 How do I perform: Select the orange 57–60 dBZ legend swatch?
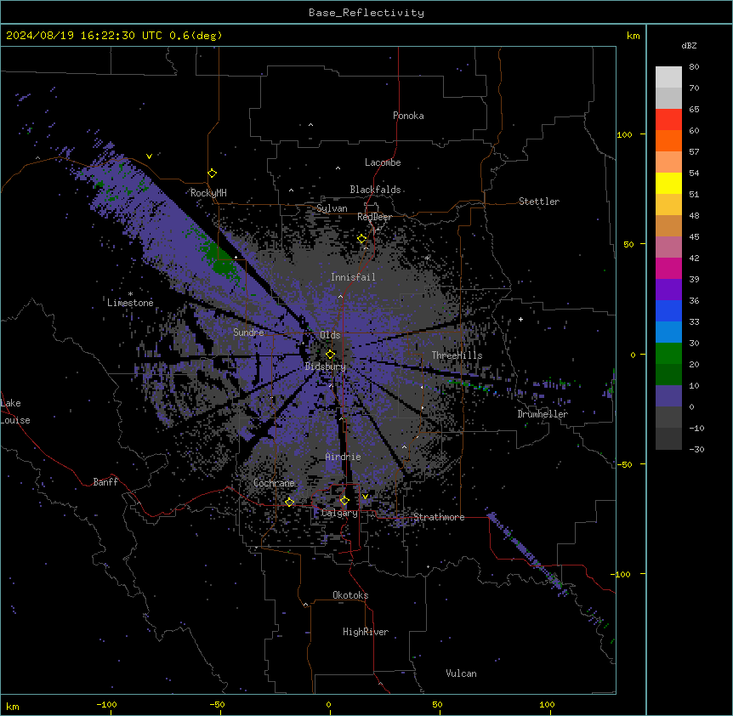668,140
